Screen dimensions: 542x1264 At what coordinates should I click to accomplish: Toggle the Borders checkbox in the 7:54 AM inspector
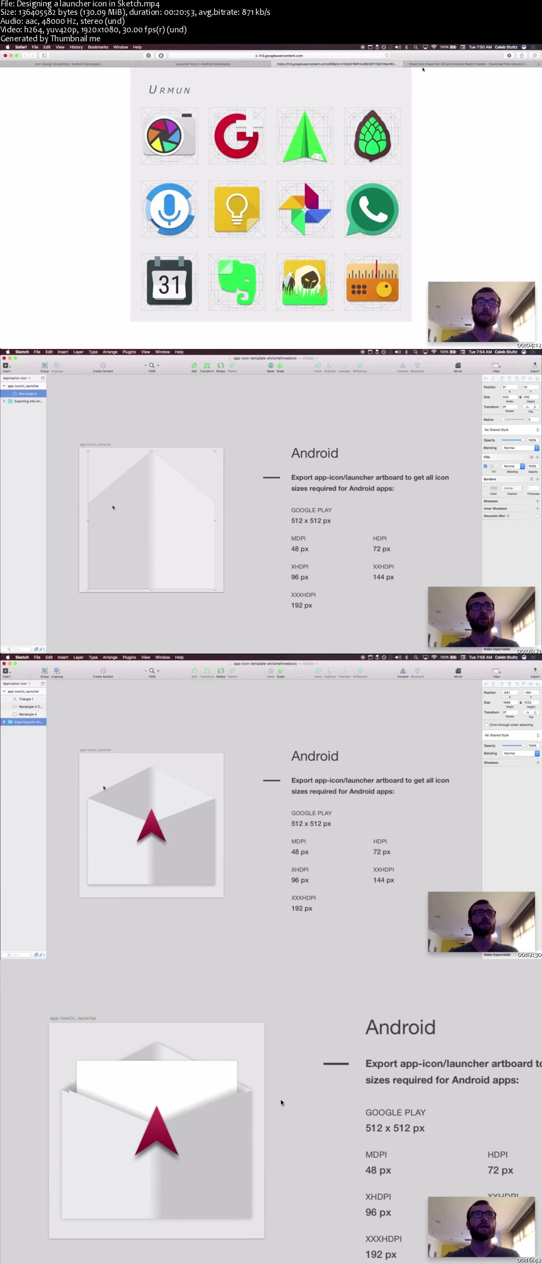(485, 488)
